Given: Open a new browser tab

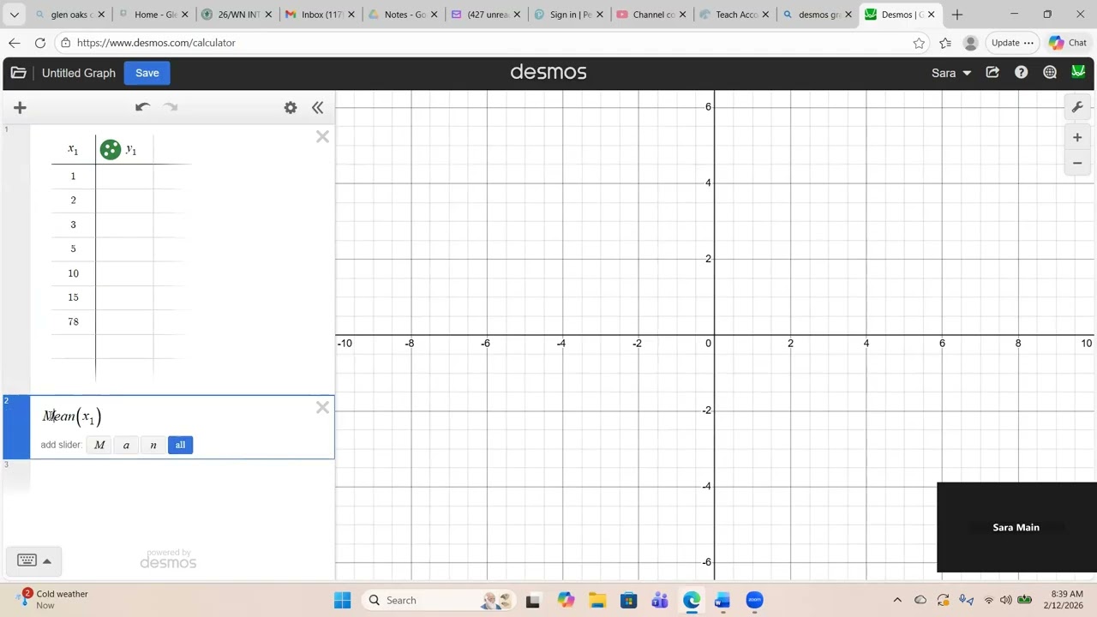Looking at the screenshot, I should click(x=957, y=15).
